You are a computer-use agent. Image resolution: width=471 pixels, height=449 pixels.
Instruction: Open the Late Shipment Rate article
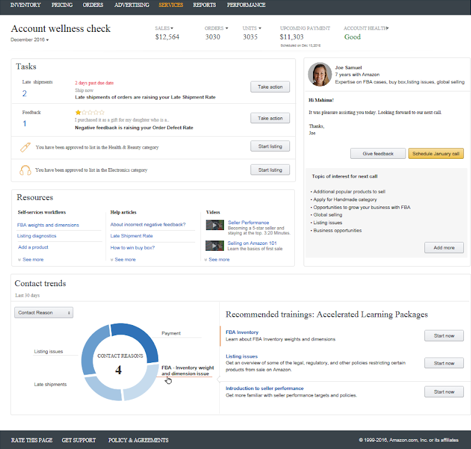point(131,236)
